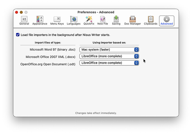Select the Advanced gear pane
The width and height of the screenshot is (192, 134).
pos(166,21)
